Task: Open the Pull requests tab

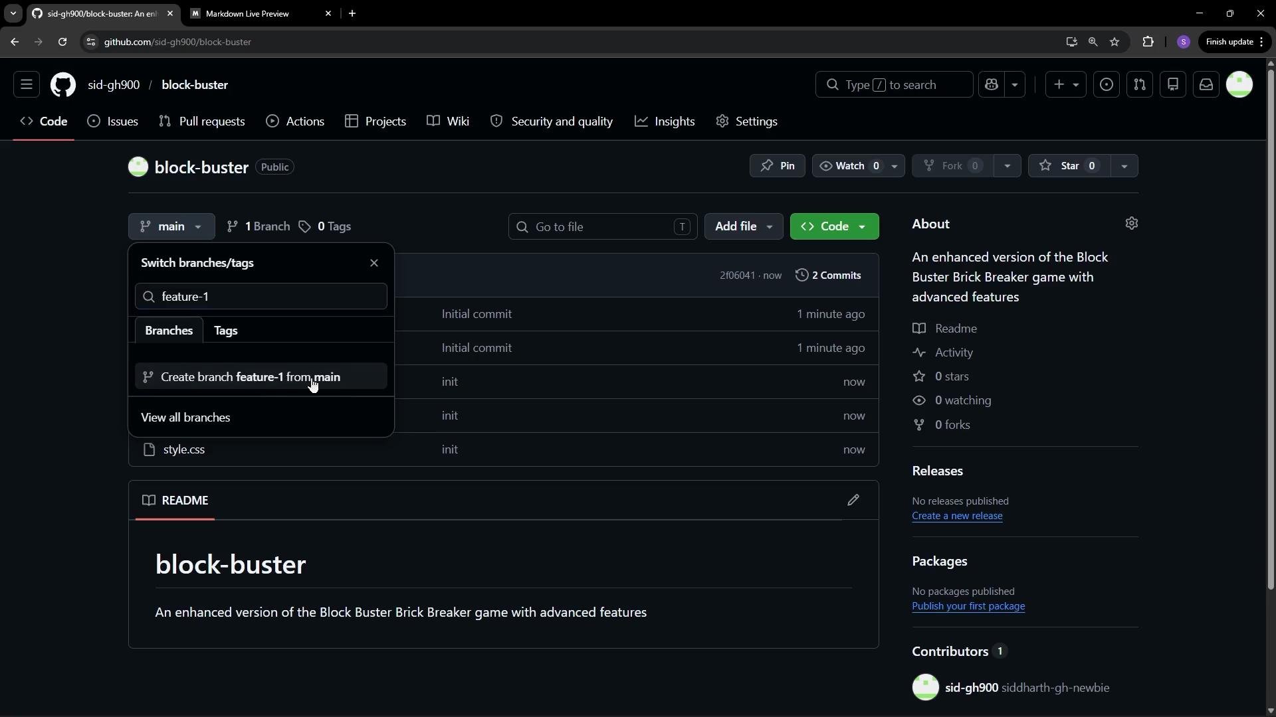Action: click(x=202, y=121)
